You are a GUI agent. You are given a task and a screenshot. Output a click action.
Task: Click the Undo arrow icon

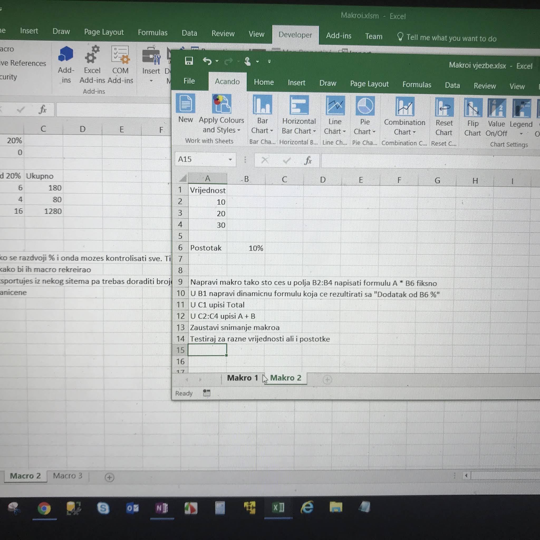tap(207, 61)
